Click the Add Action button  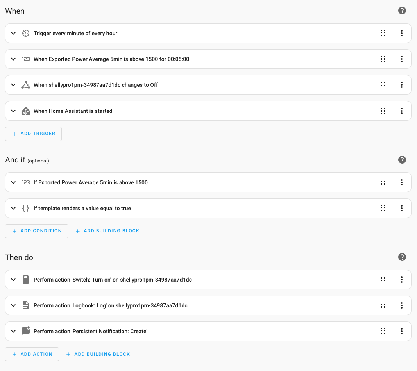tap(32, 354)
